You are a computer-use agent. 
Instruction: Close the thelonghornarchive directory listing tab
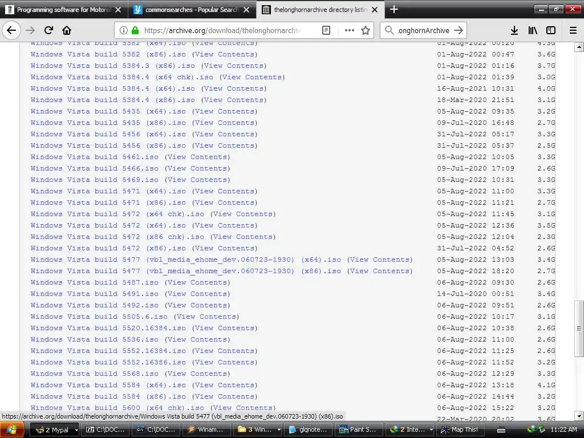[x=375, y=10]
